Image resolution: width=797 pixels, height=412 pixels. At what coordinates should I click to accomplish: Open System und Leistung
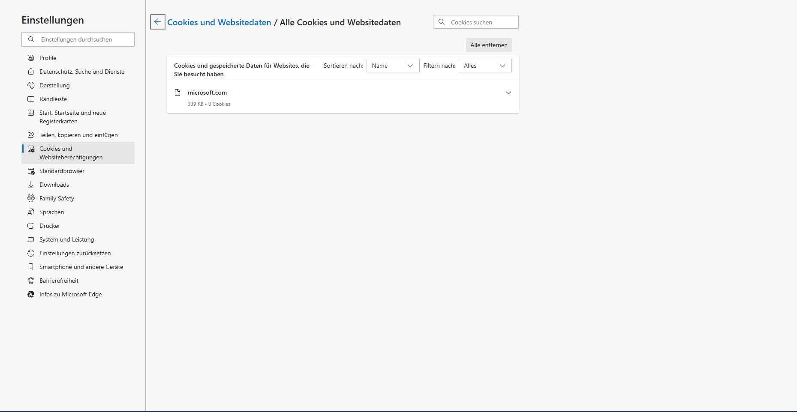pos(78,239)
